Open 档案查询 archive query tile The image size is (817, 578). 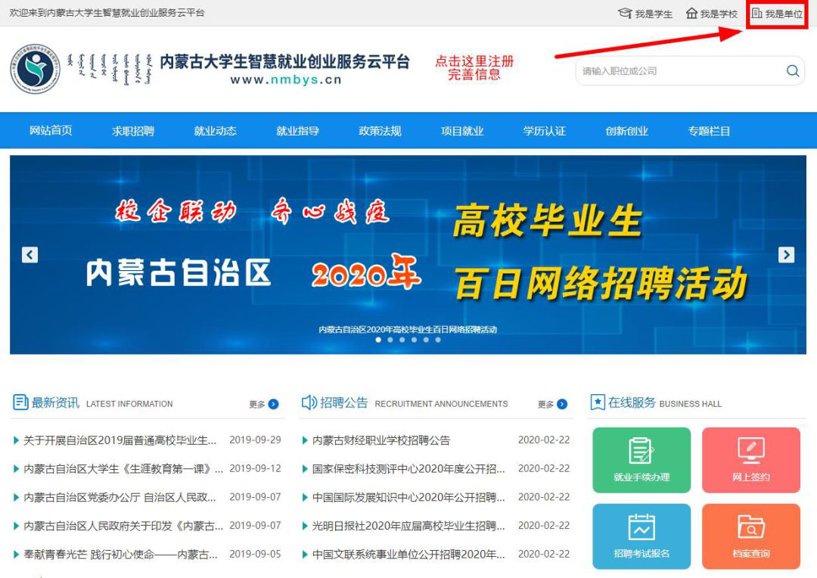tap(750, 536)
